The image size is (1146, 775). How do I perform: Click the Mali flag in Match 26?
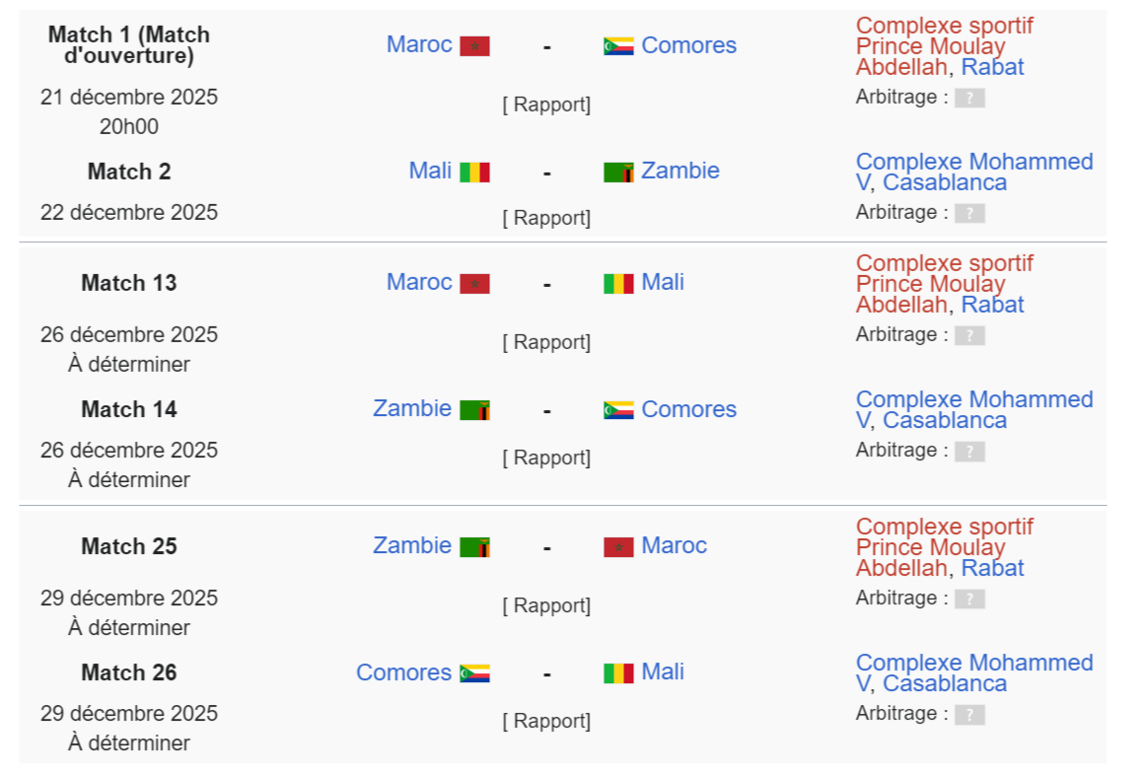coord(618,673)
